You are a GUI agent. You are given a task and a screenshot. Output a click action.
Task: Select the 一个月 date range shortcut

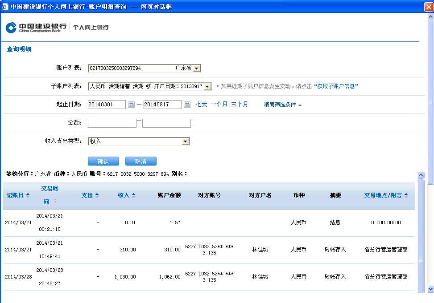(x=219, y=104)
